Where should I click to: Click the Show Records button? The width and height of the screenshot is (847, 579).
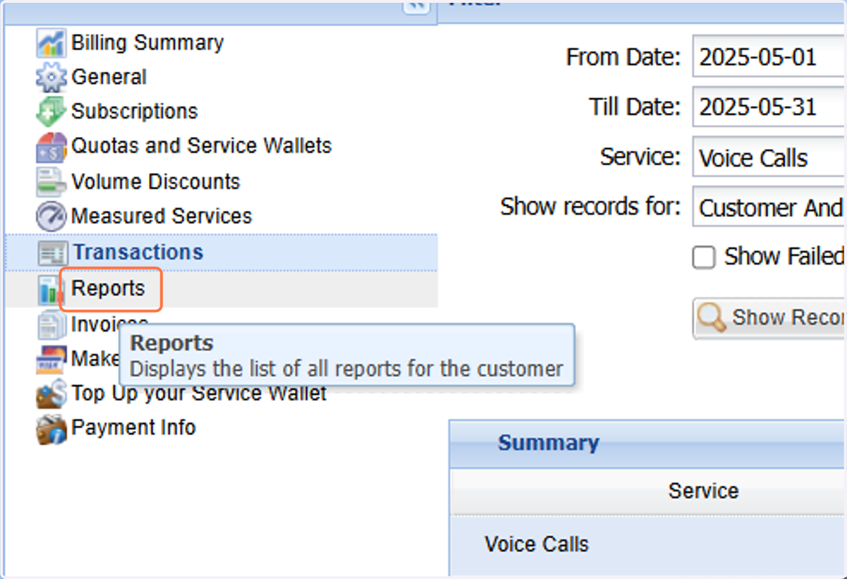click(x=770, y=318)
